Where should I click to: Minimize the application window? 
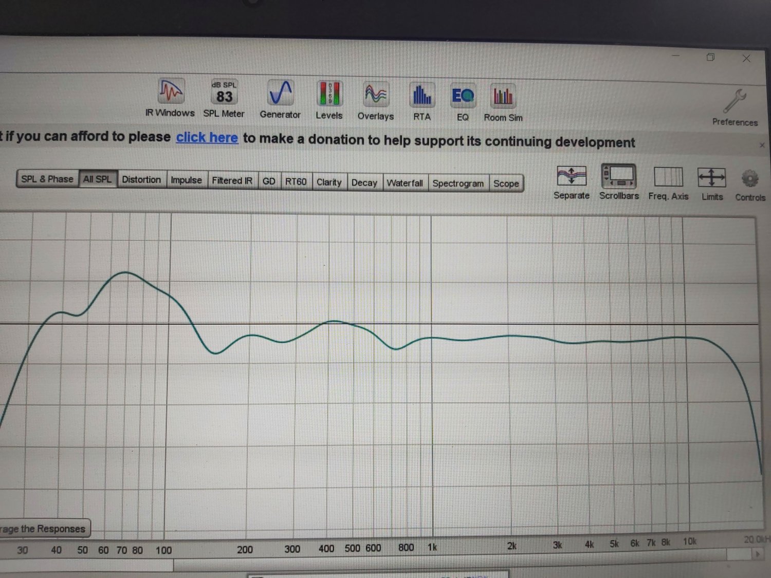(x=676, y=55)
